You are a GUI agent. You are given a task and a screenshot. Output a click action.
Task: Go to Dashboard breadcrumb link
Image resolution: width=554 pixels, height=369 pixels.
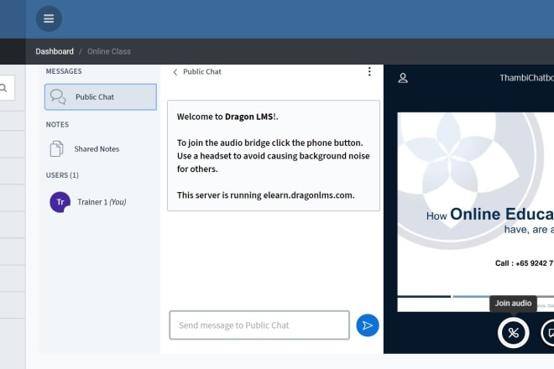(55, 51)
